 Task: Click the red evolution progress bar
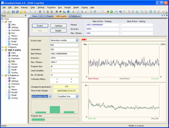coord(84,40)
